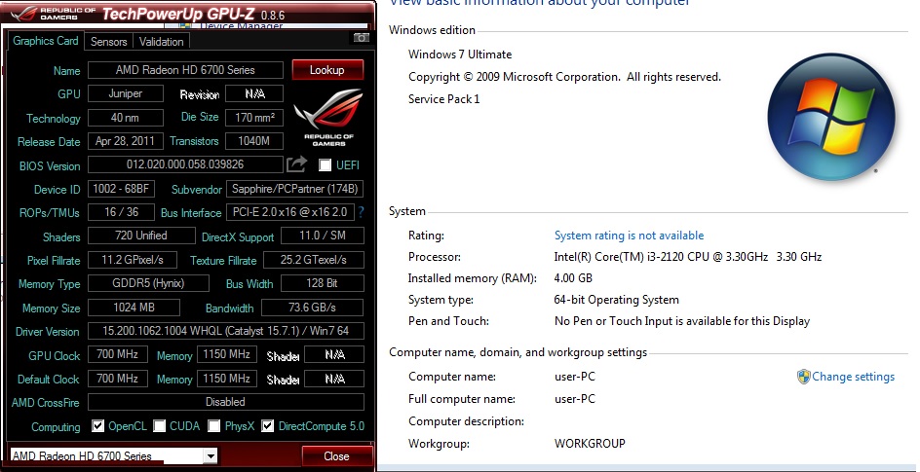Click the GPU name field 'AMD Radeon HD 6700 Series'
920x472 pixels.
pos(185,70)
